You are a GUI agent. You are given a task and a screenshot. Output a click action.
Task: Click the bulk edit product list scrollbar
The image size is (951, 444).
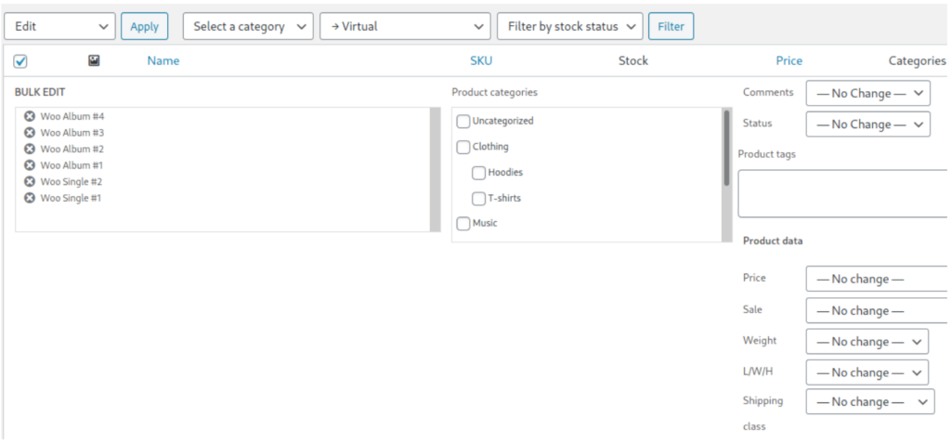pos(435,170)
